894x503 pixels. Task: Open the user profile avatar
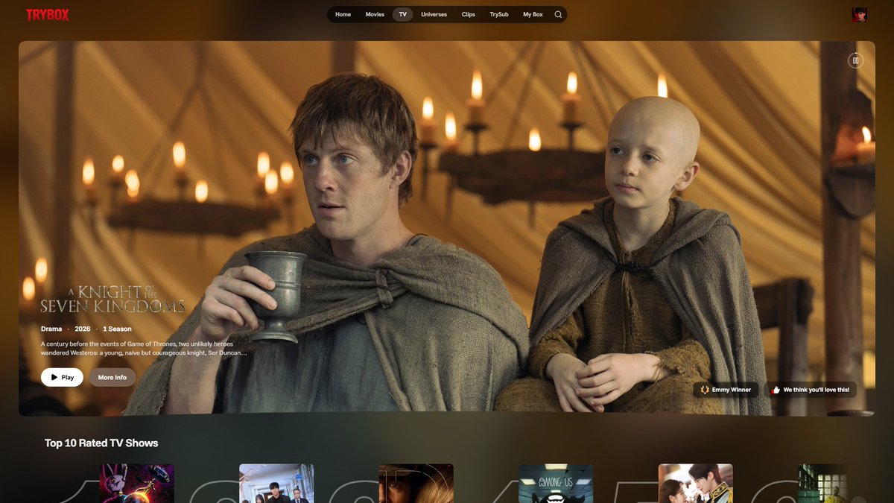(860, 15)
